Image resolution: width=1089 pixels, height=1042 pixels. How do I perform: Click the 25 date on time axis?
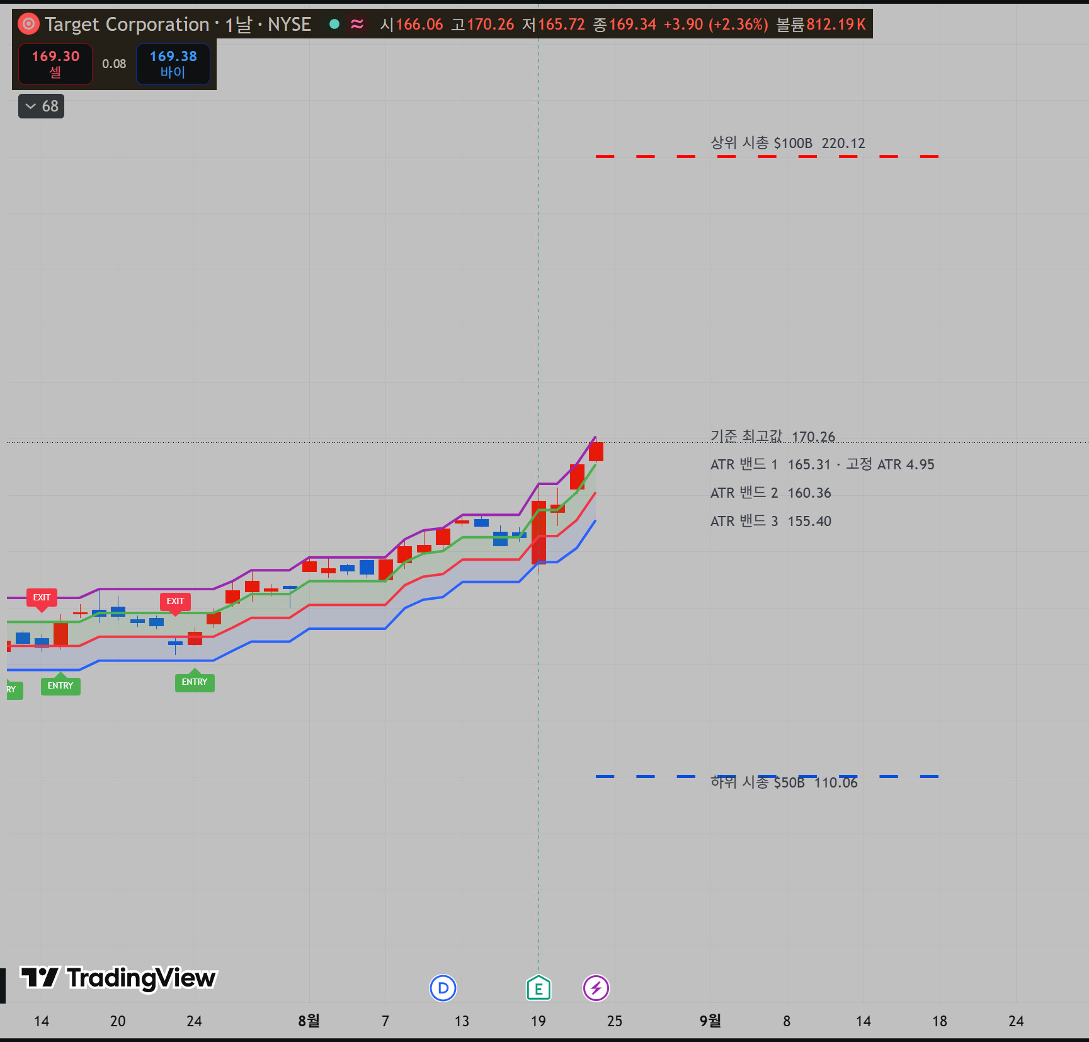click(615, 1021)
